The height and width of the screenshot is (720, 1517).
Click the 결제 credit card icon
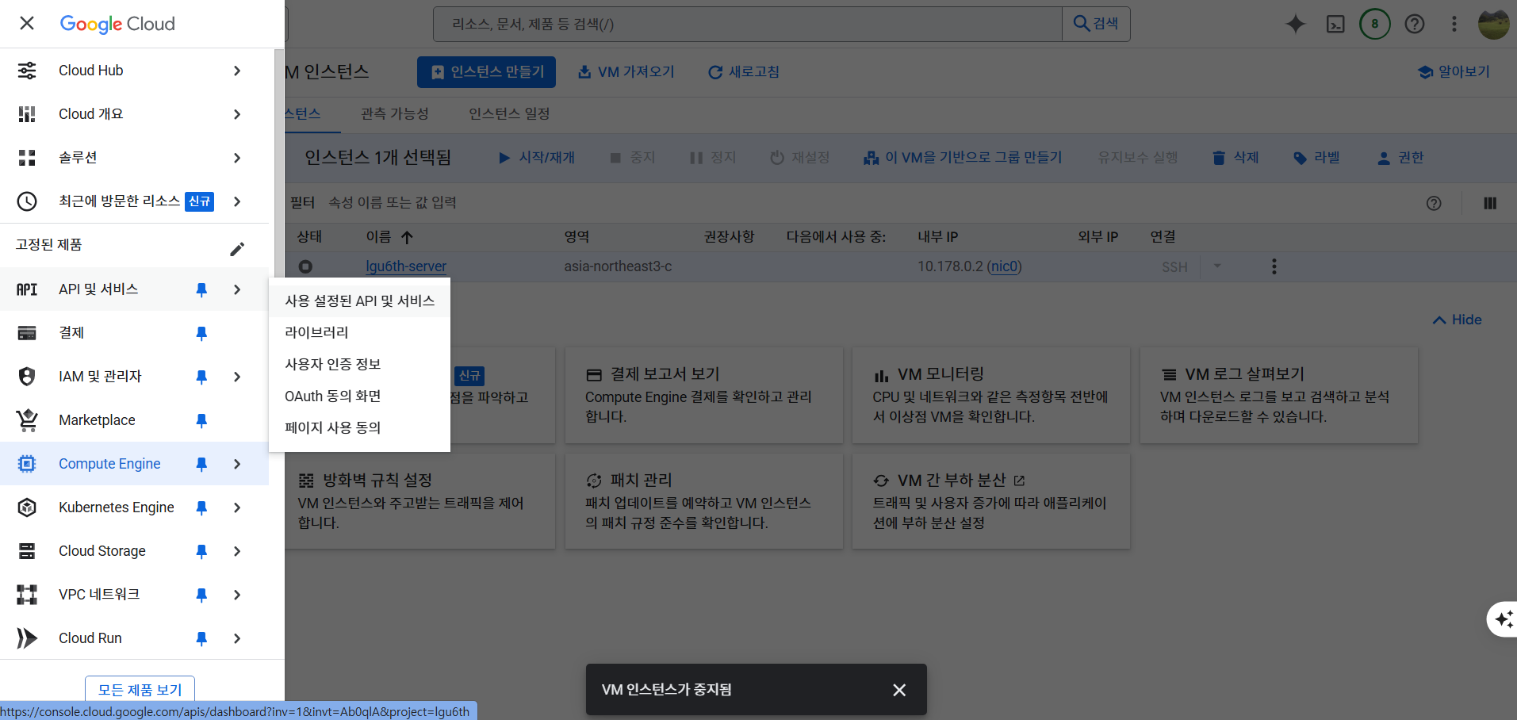pos(27,333)
